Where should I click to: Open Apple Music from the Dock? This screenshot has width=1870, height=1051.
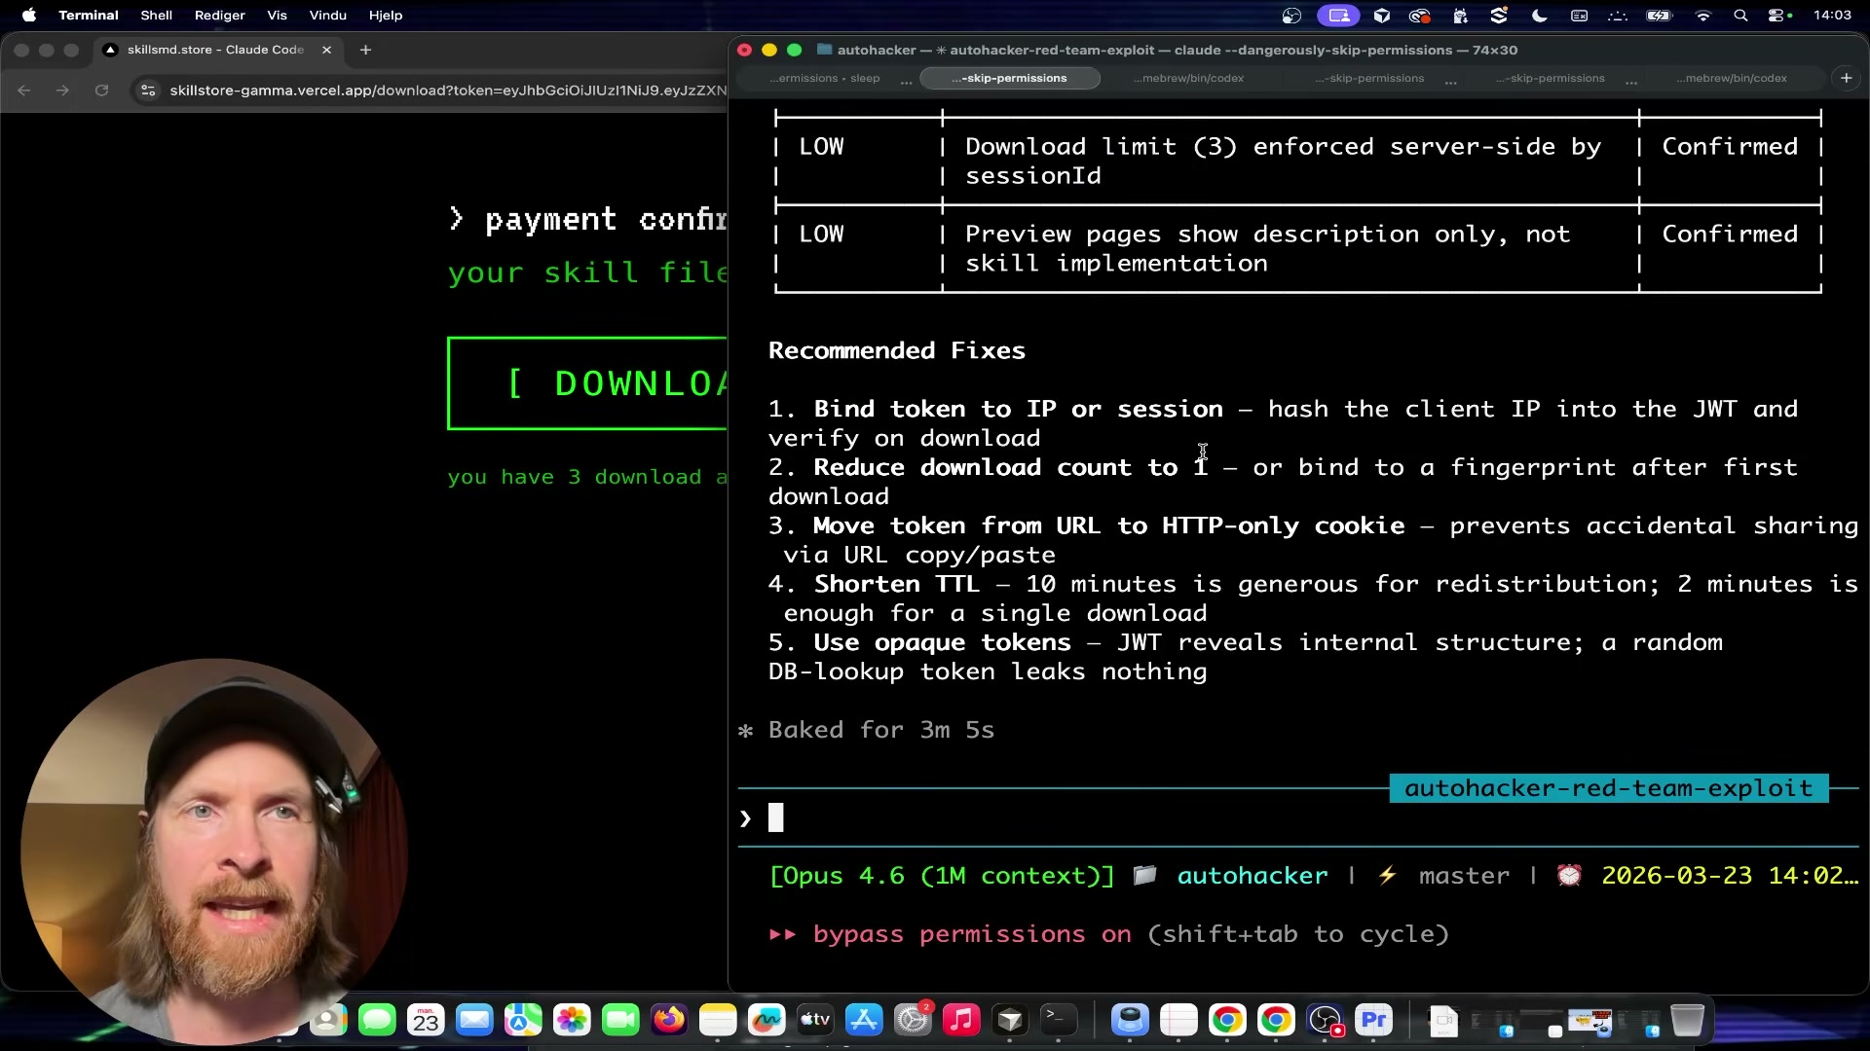(x=961, y=1020)
